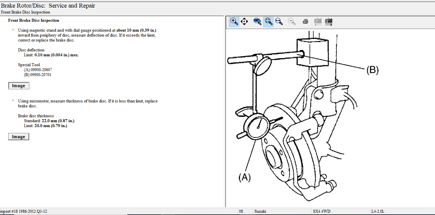Click the (A) dial gauge label in diagram
The height and width of the screenshot is (215, 435).
(244, 177)
